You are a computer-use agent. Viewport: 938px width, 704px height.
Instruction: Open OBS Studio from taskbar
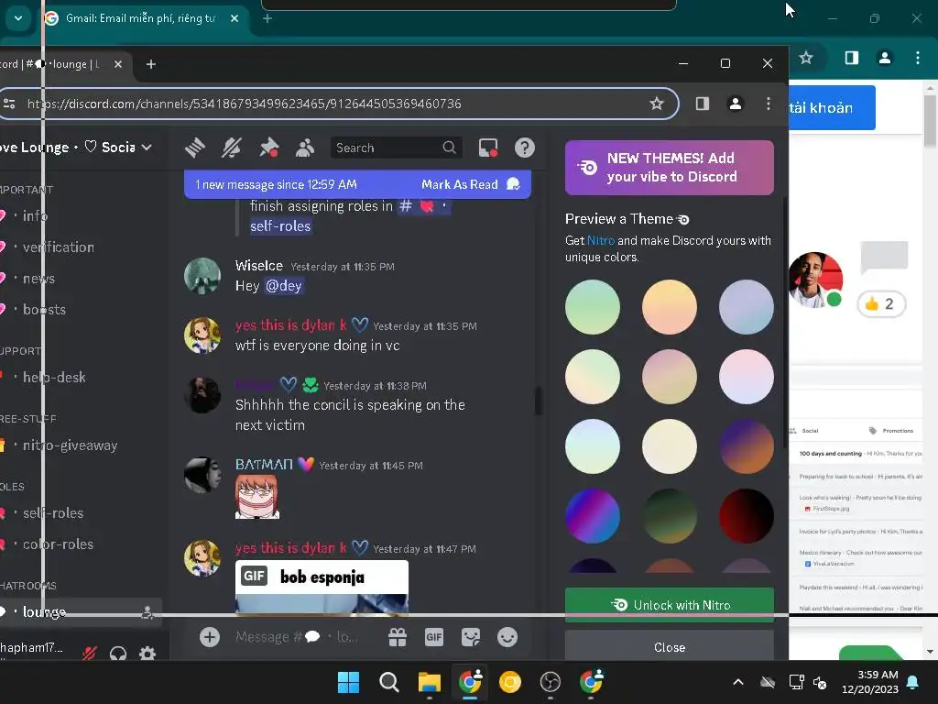click(x=550, y=682)
